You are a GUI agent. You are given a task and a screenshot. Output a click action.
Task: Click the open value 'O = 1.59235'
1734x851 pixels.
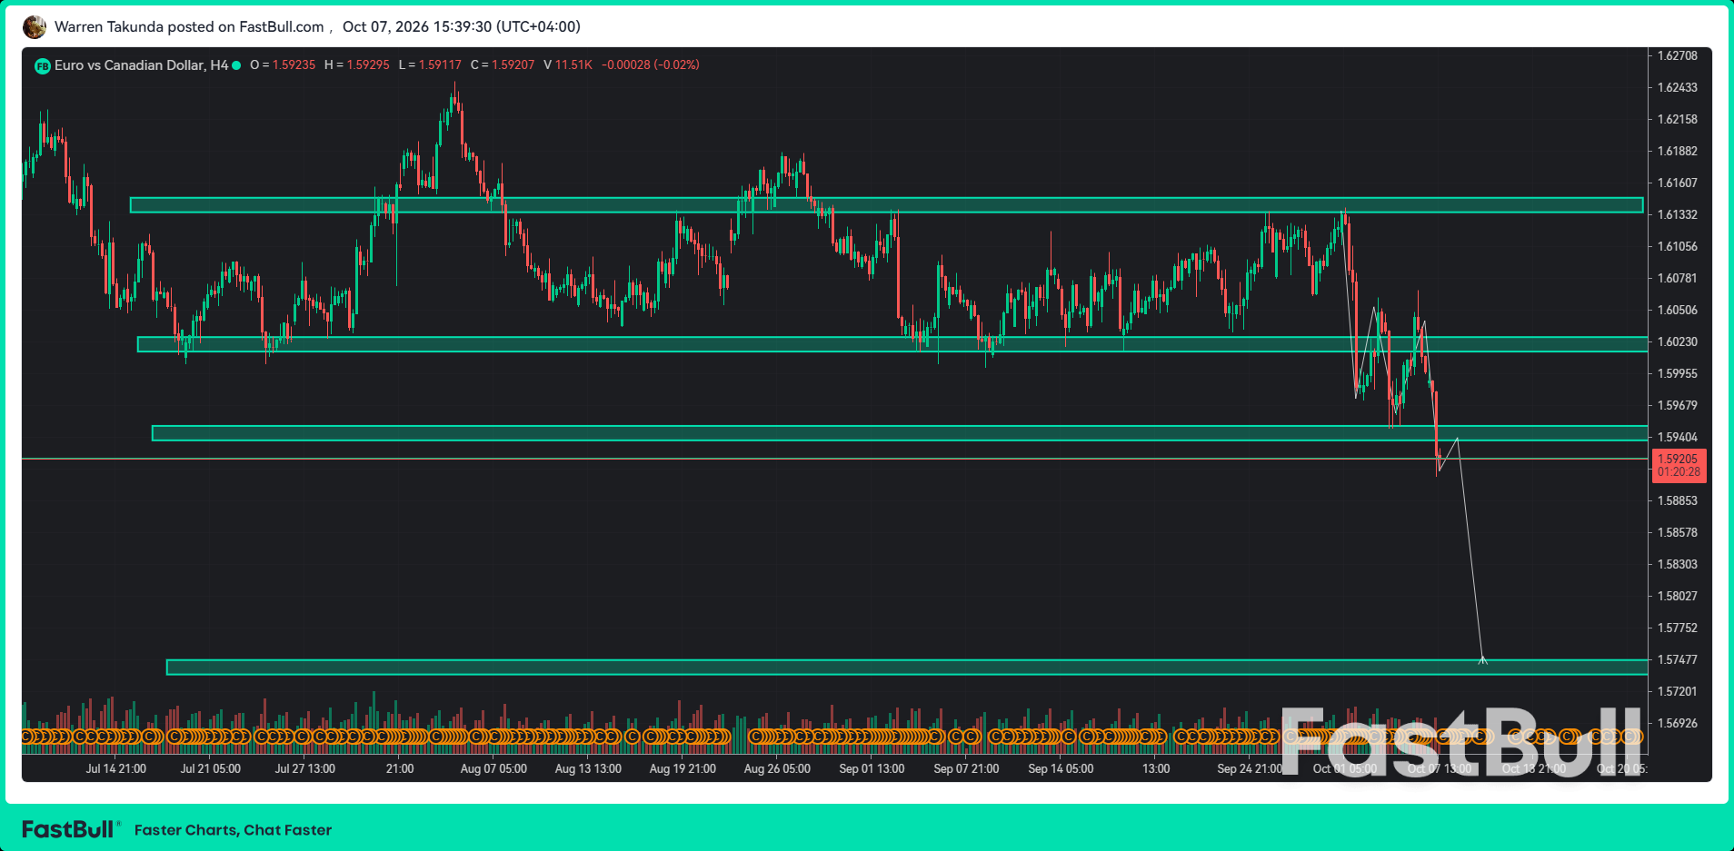point(283,65)
